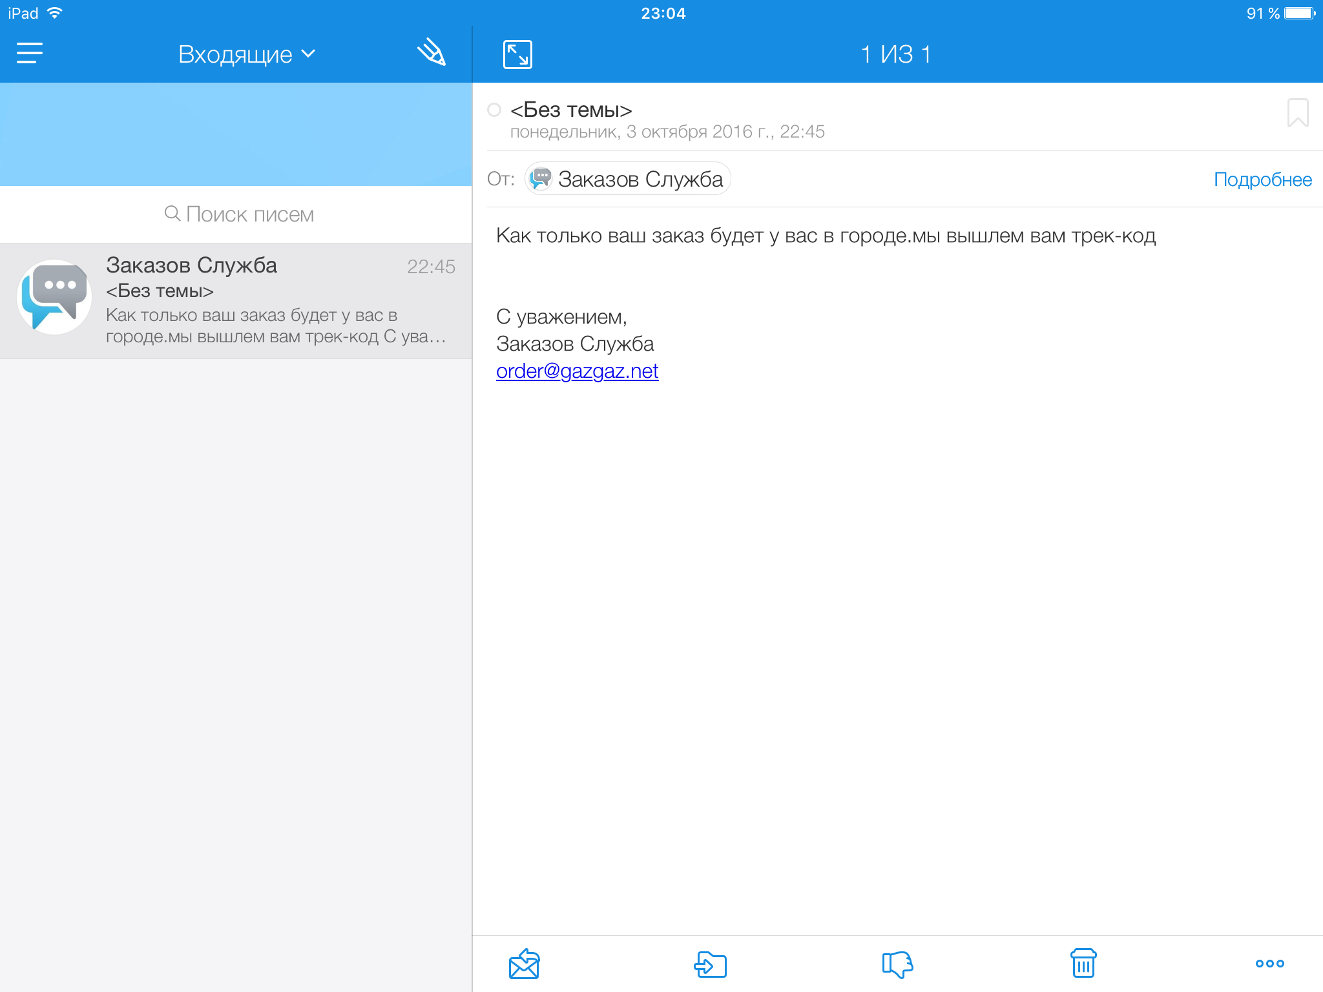Viewport: 1323px width, 992px height.
Task: Select the Заказов Служба message in list
Action: 236,301
